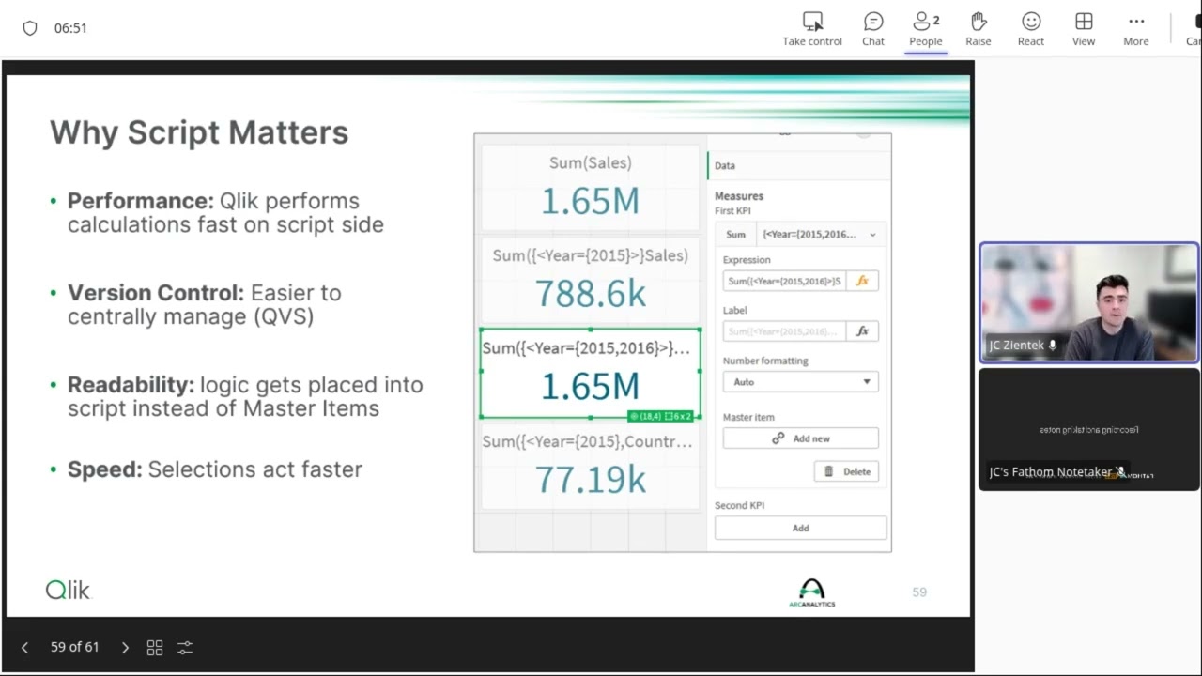Select the highlighted 1.65M KPI tile
1202x676 pixels.
click(x=590, y=373)
